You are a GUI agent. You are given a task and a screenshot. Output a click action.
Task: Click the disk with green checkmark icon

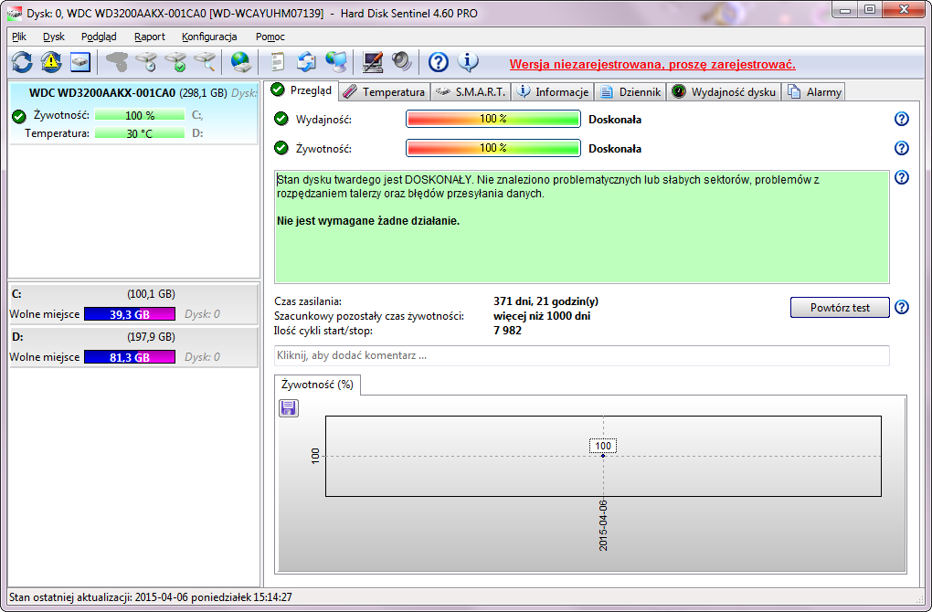click(175, 62)
